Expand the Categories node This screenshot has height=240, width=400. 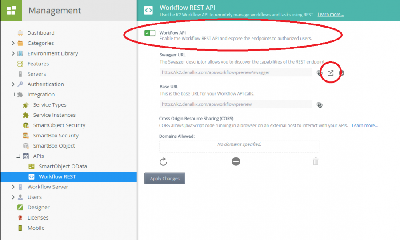click(13, 43)
